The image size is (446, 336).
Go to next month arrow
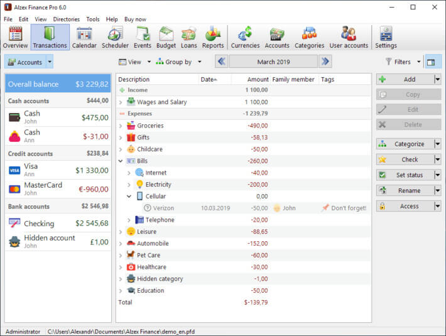coord(325,62)
